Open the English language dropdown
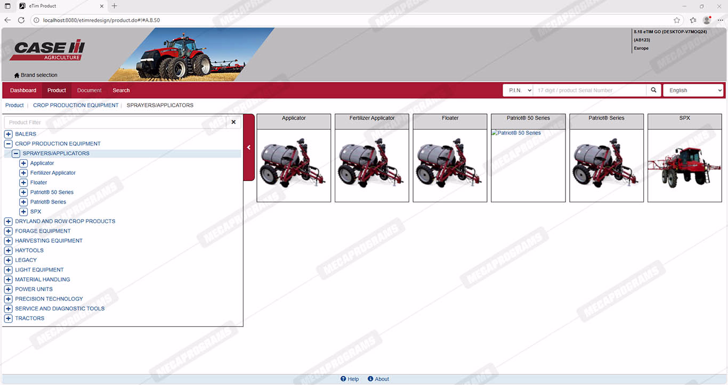Viewport: 728px width, 385px height. click(x=693, y=91)
